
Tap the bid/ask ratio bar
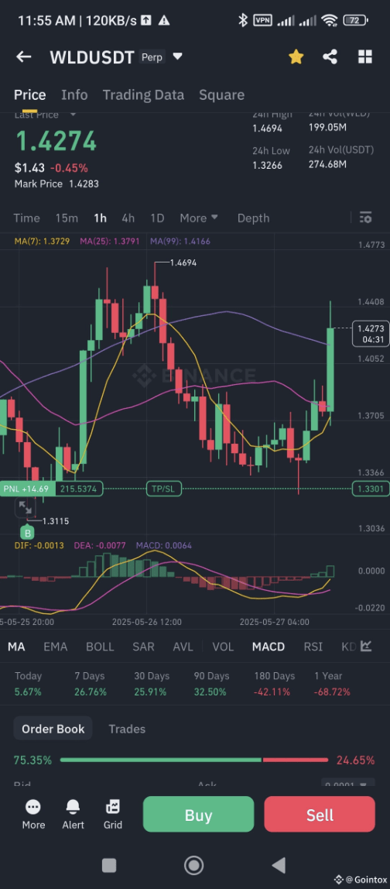pos(194,760)
